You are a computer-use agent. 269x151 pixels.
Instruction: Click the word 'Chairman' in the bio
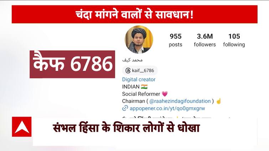[134, 101]
